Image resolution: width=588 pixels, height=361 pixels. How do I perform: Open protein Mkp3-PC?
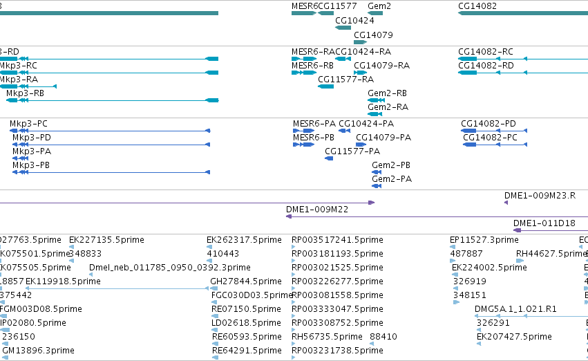point(28,124)
